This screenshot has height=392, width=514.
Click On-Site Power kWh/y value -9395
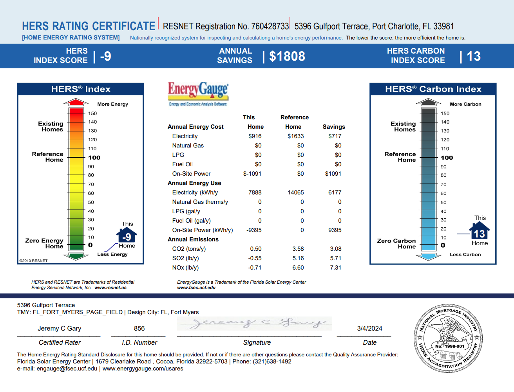click(254, 230)
